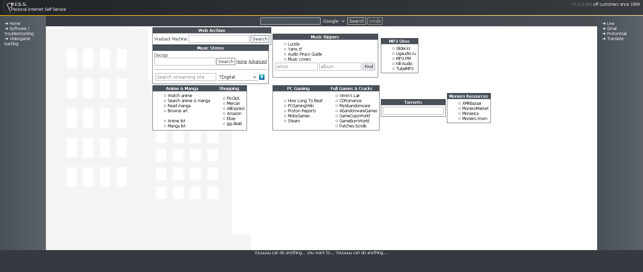
Task: Open the Google search engine dropdown
Action: coord(334,21)
